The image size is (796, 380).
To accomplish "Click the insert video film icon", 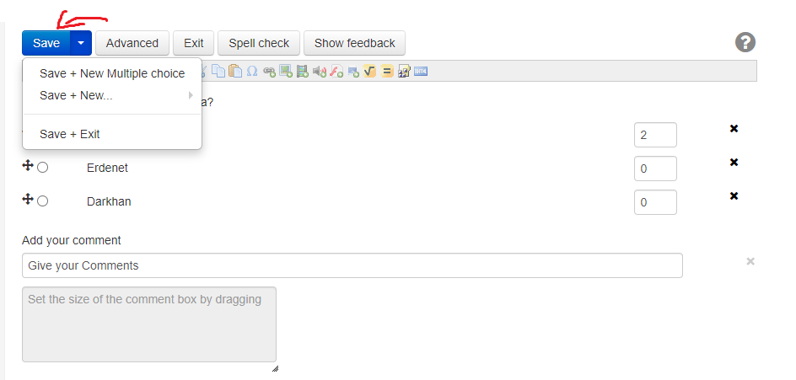I will [x=302, y=72].
